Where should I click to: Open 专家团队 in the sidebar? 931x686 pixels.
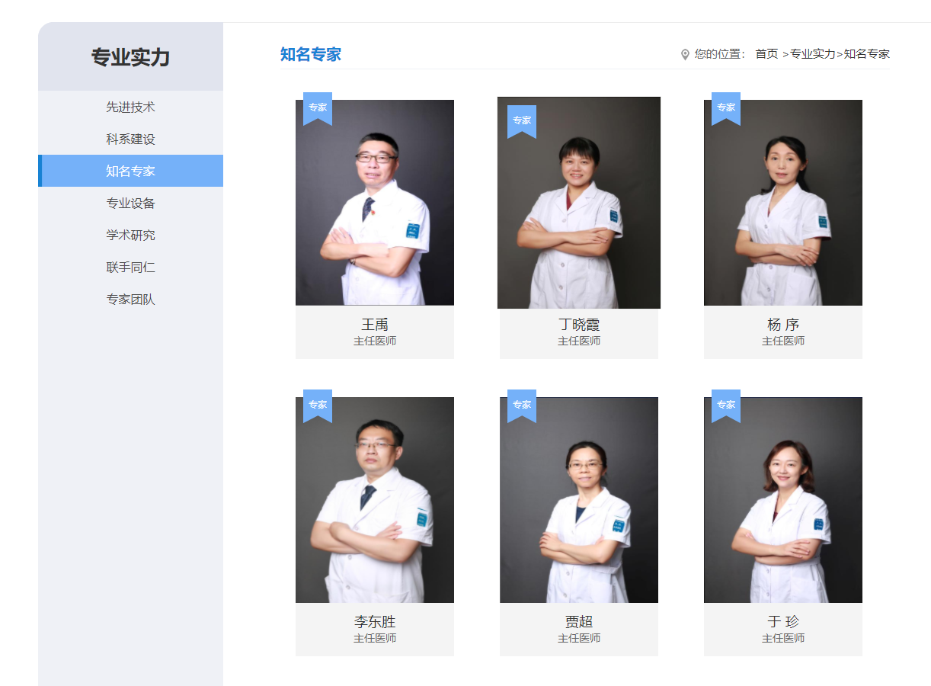(130, 300)
